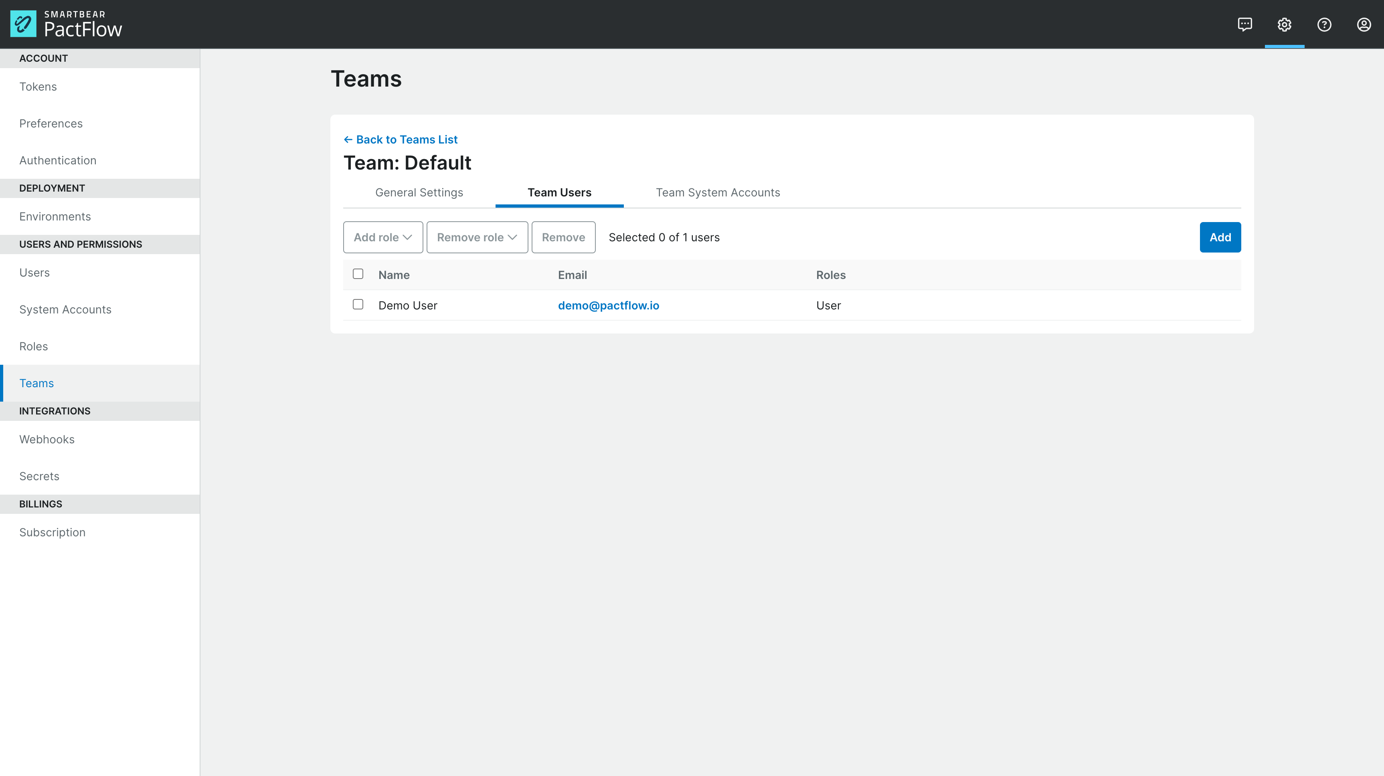Expand the Add role dropdown
Viewport: 1384px width, 776px height.
tap(382, 236)
